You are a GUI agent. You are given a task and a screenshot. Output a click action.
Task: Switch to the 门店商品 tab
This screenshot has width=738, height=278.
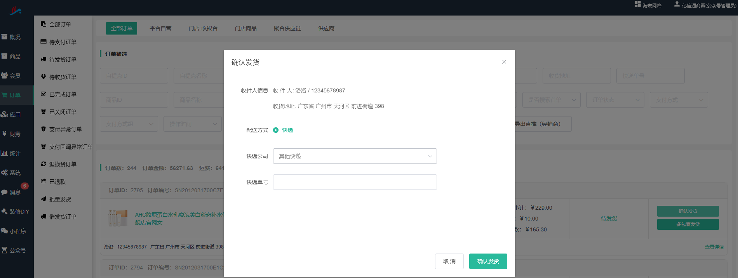tap(246, 28)
